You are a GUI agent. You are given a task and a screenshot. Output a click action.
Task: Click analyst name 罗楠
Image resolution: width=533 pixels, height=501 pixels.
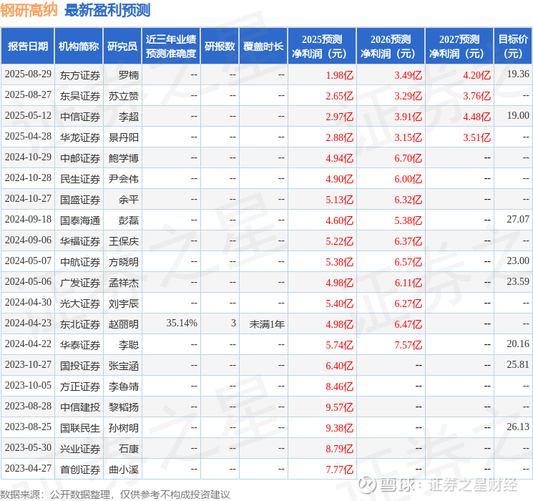[129, 75]
